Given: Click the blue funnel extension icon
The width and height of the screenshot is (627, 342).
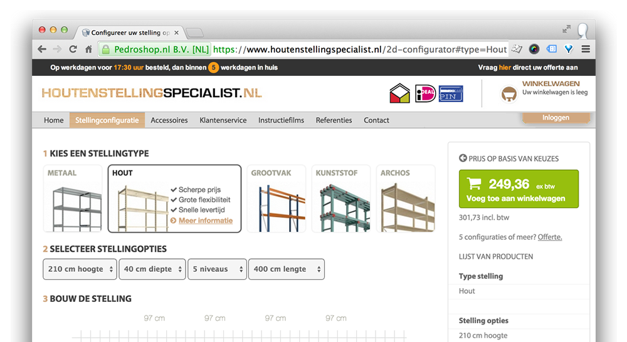Looking at the screenshot, I should click(569, 49).
